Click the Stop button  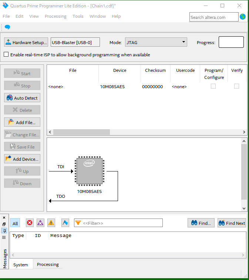pos(22,86)
